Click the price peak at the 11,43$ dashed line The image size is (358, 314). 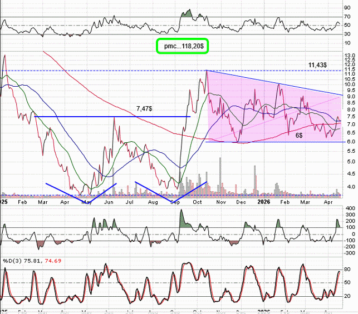click(x=206, y=71)
